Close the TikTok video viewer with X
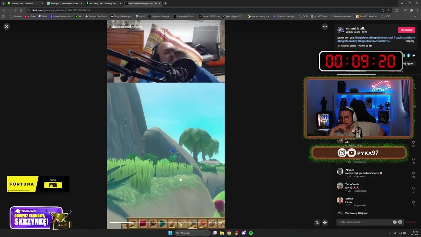421x237 pixels. pyautogui.click(x=6, y=26)
